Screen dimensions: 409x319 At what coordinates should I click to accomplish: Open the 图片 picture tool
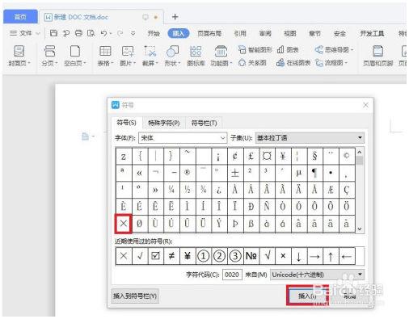[x=128, y=56]
